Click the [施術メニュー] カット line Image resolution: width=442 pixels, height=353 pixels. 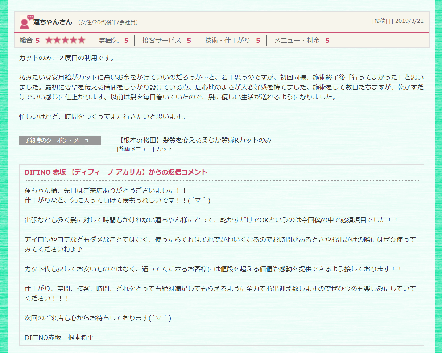145,149
